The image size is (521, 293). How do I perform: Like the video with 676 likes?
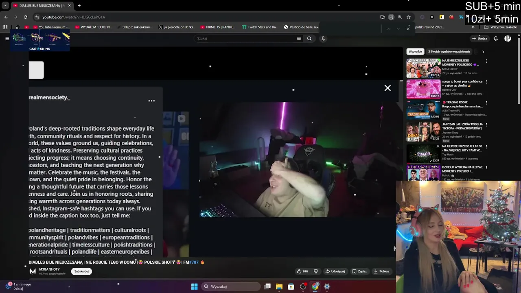coord(302,271)
